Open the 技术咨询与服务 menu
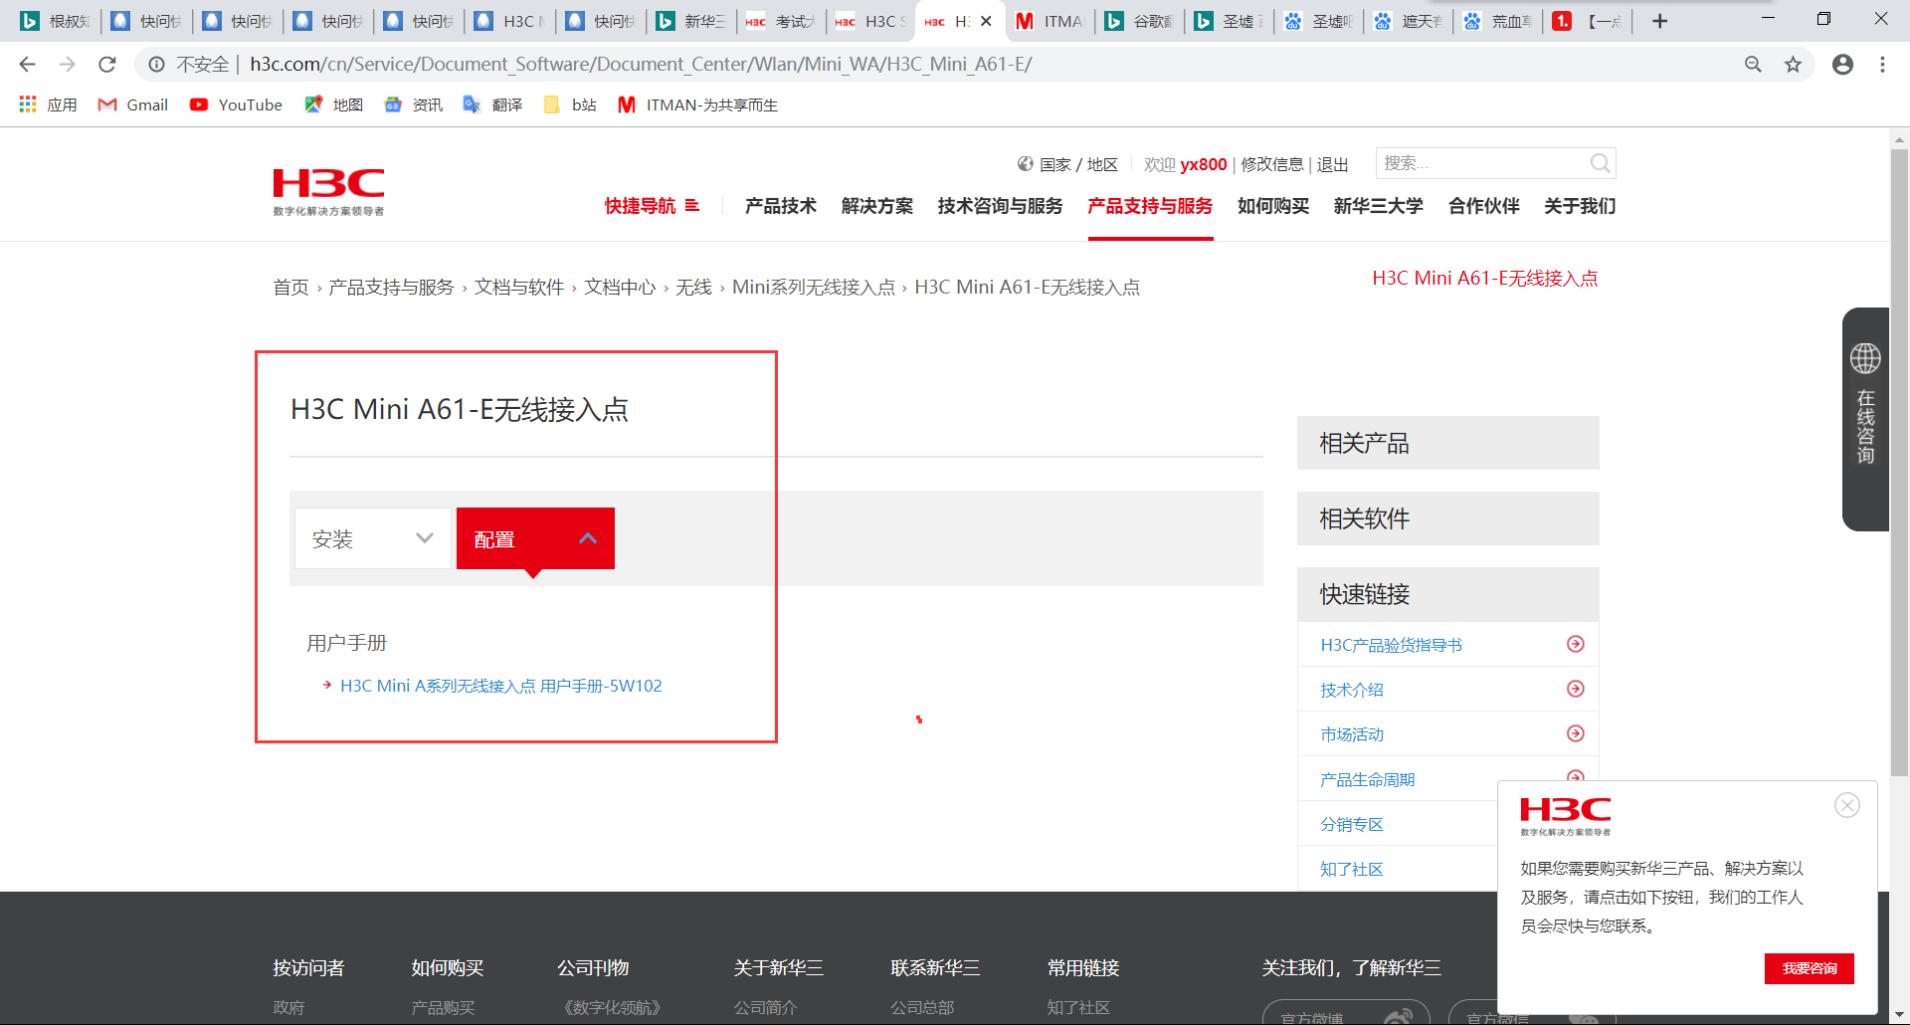1910x1025 pixels. click(1000, 206)
